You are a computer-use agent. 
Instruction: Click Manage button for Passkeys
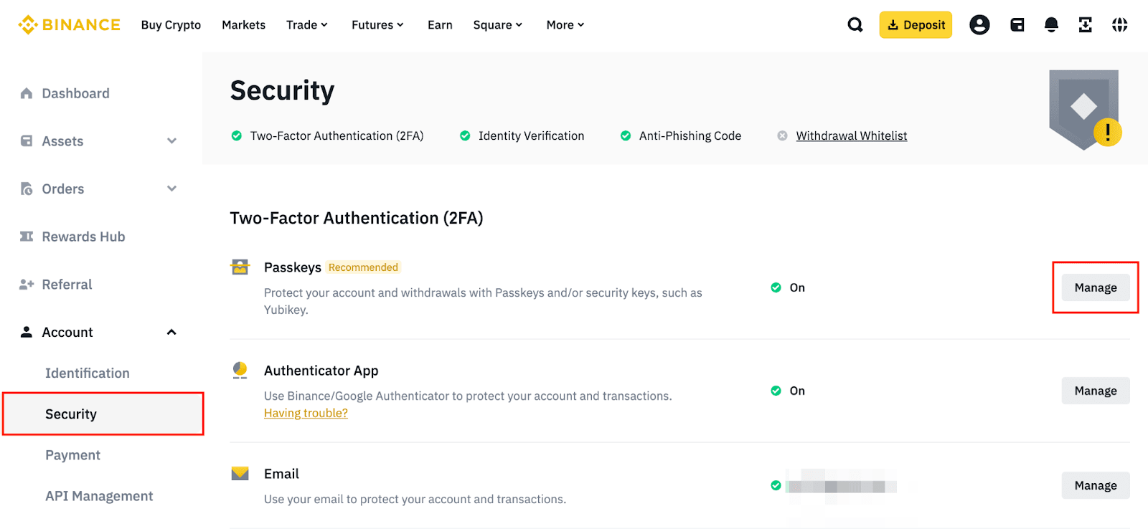[1095, 287]
